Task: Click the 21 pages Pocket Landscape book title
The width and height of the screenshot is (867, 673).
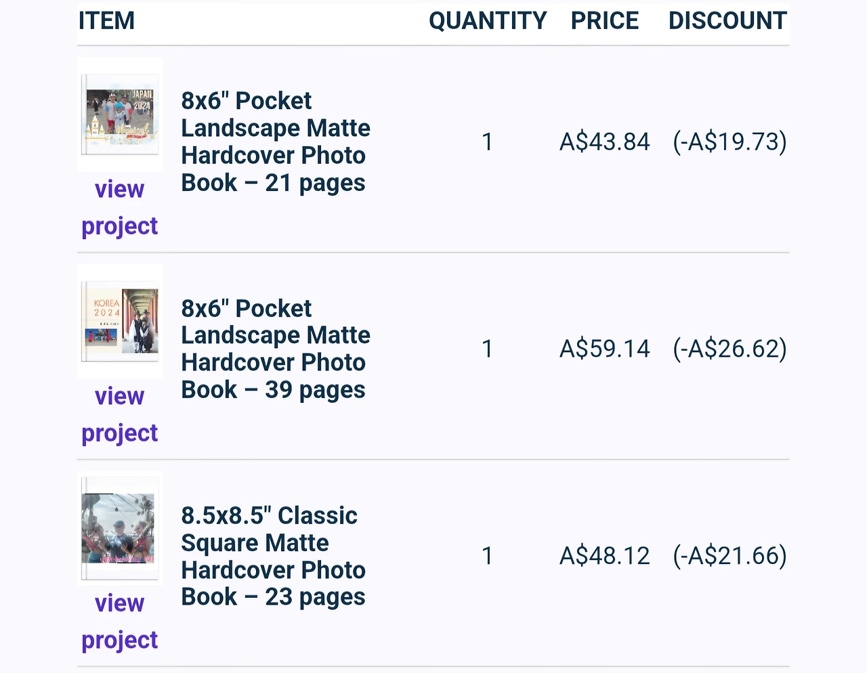Action: 276,142
